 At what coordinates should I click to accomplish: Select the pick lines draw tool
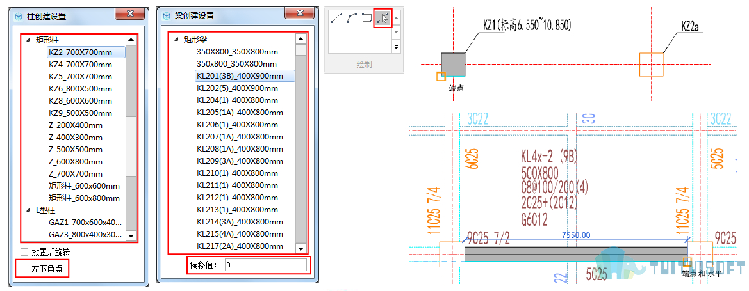(x=382, y=18)
